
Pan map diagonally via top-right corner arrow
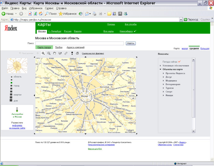(x=136, y=57)
